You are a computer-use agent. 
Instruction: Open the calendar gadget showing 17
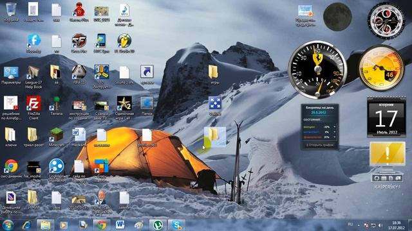click(x=386, y=117)
